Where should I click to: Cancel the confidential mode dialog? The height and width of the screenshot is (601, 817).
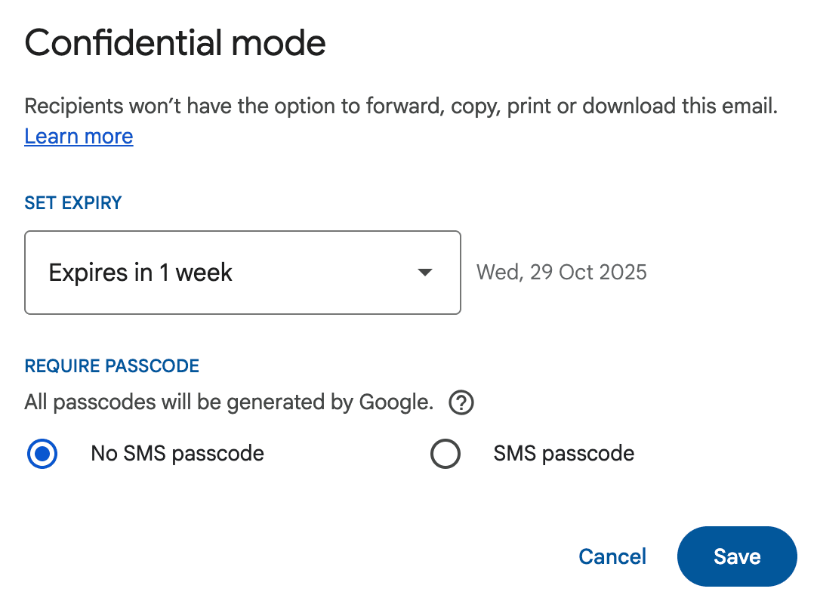click(612, 556)
